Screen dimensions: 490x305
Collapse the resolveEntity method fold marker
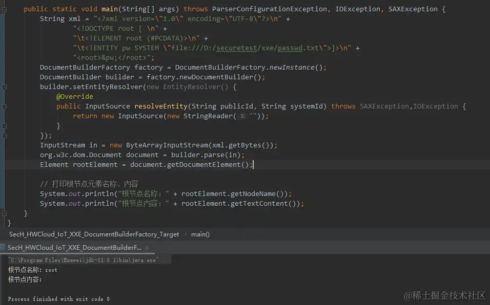click(x=5, y=106)
